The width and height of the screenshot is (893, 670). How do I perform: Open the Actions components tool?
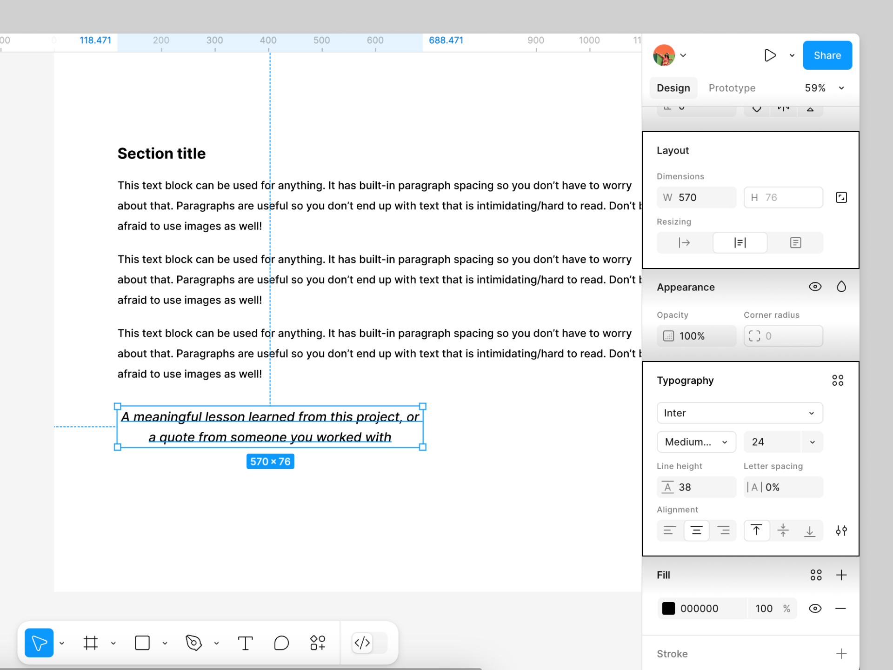click(318, 643)
